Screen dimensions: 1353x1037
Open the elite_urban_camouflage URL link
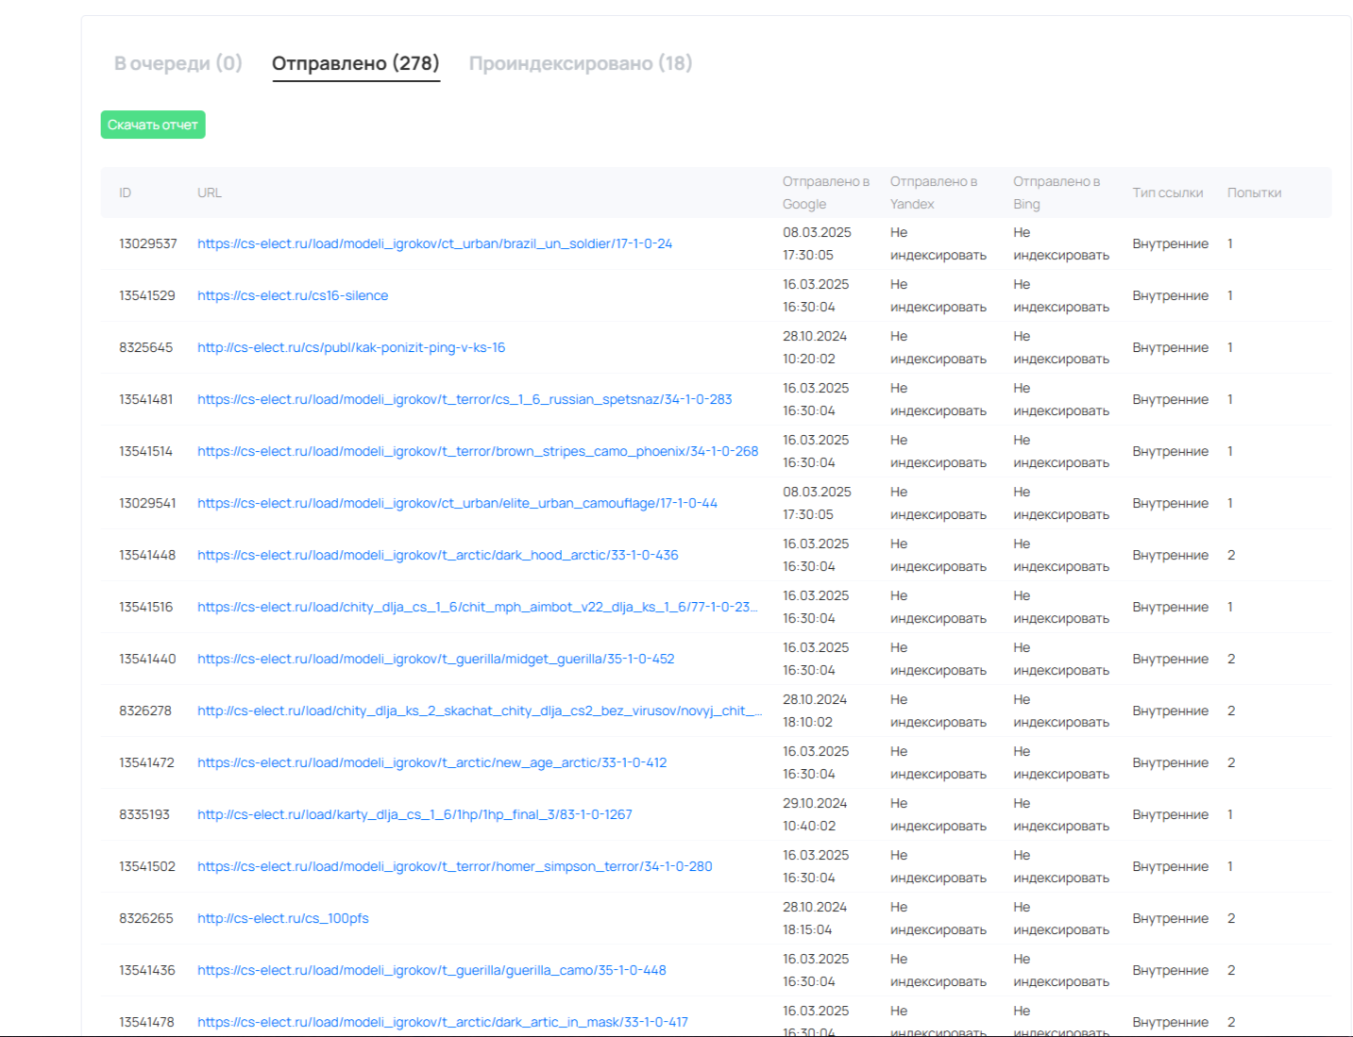tap(457, 503)
